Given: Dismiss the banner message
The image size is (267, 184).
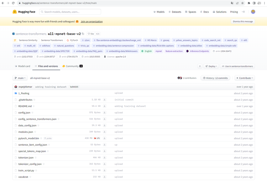Looking at the screenshot, I should 243,21.
